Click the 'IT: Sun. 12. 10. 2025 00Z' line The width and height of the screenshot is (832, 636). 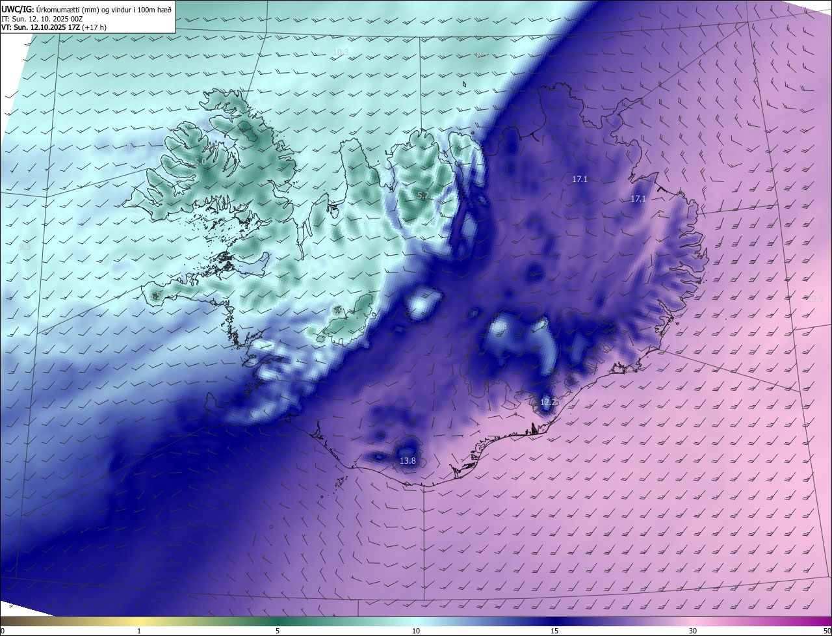pyautogui.click(x=42, y=18)
